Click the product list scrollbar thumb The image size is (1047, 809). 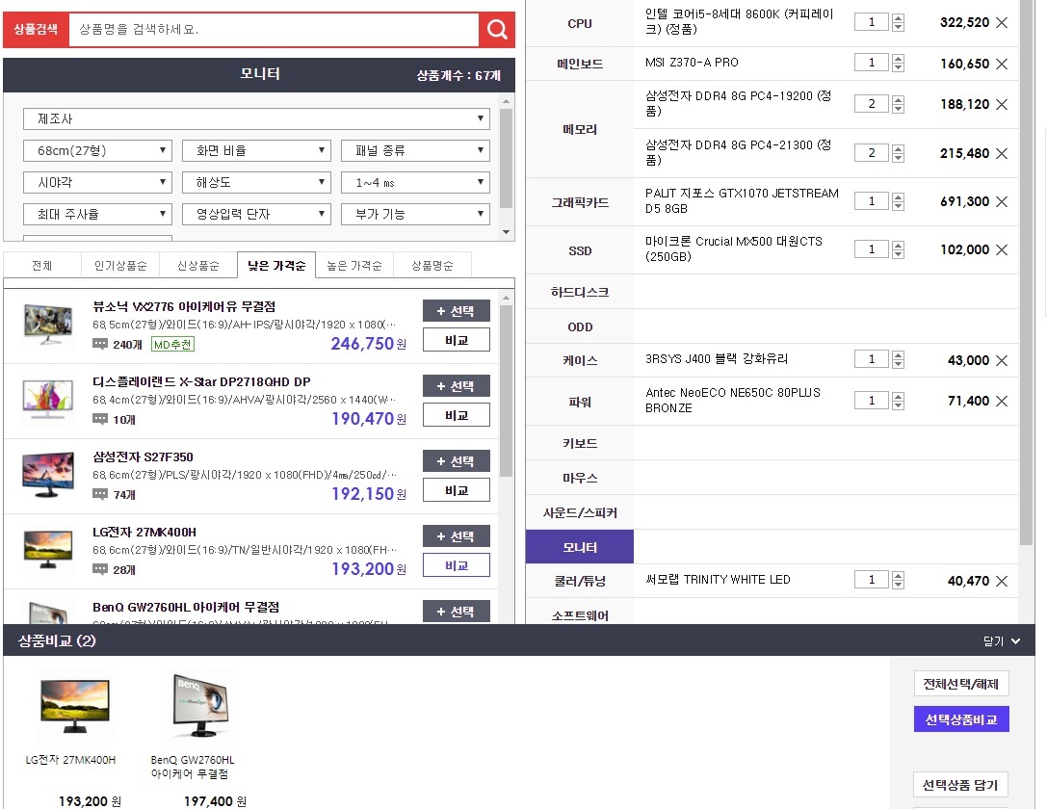(x=506, y=391)
